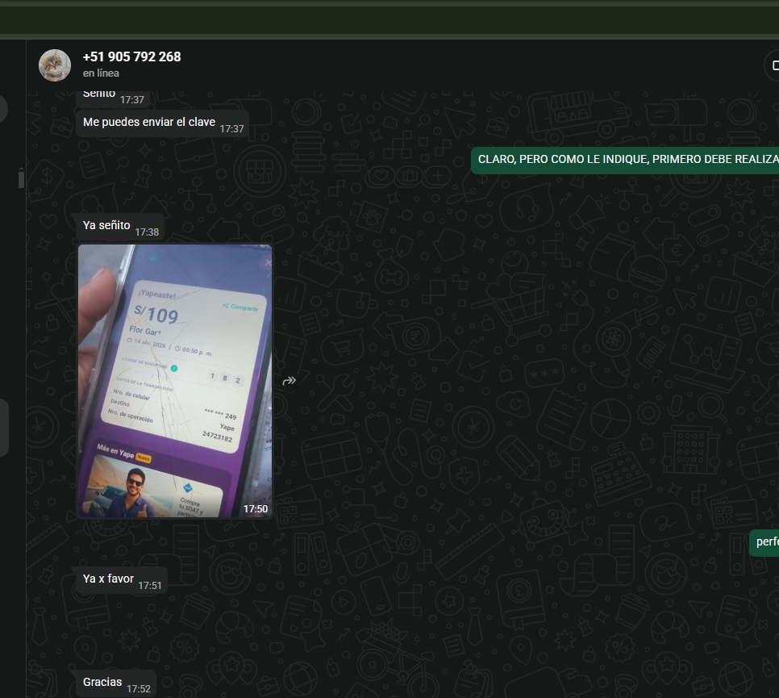Click the 'Ya x favor' message
Image resolution: width=779 pixels, height=698 pixels.
tap(108, 579)
